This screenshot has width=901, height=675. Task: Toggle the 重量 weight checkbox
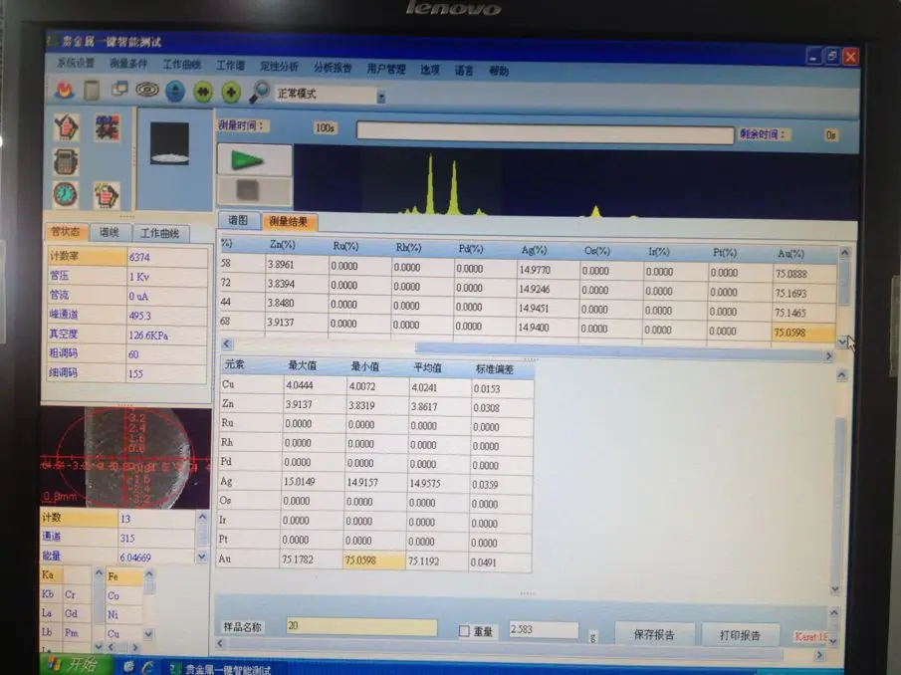coord(464,630)
